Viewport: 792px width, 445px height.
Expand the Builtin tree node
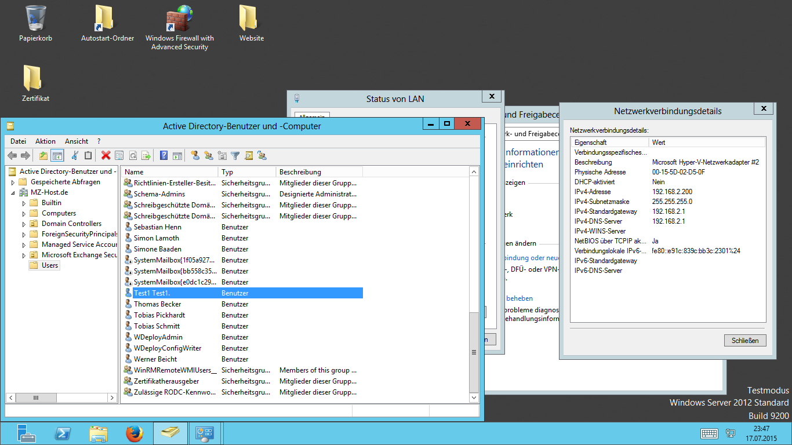pos(24,203)
